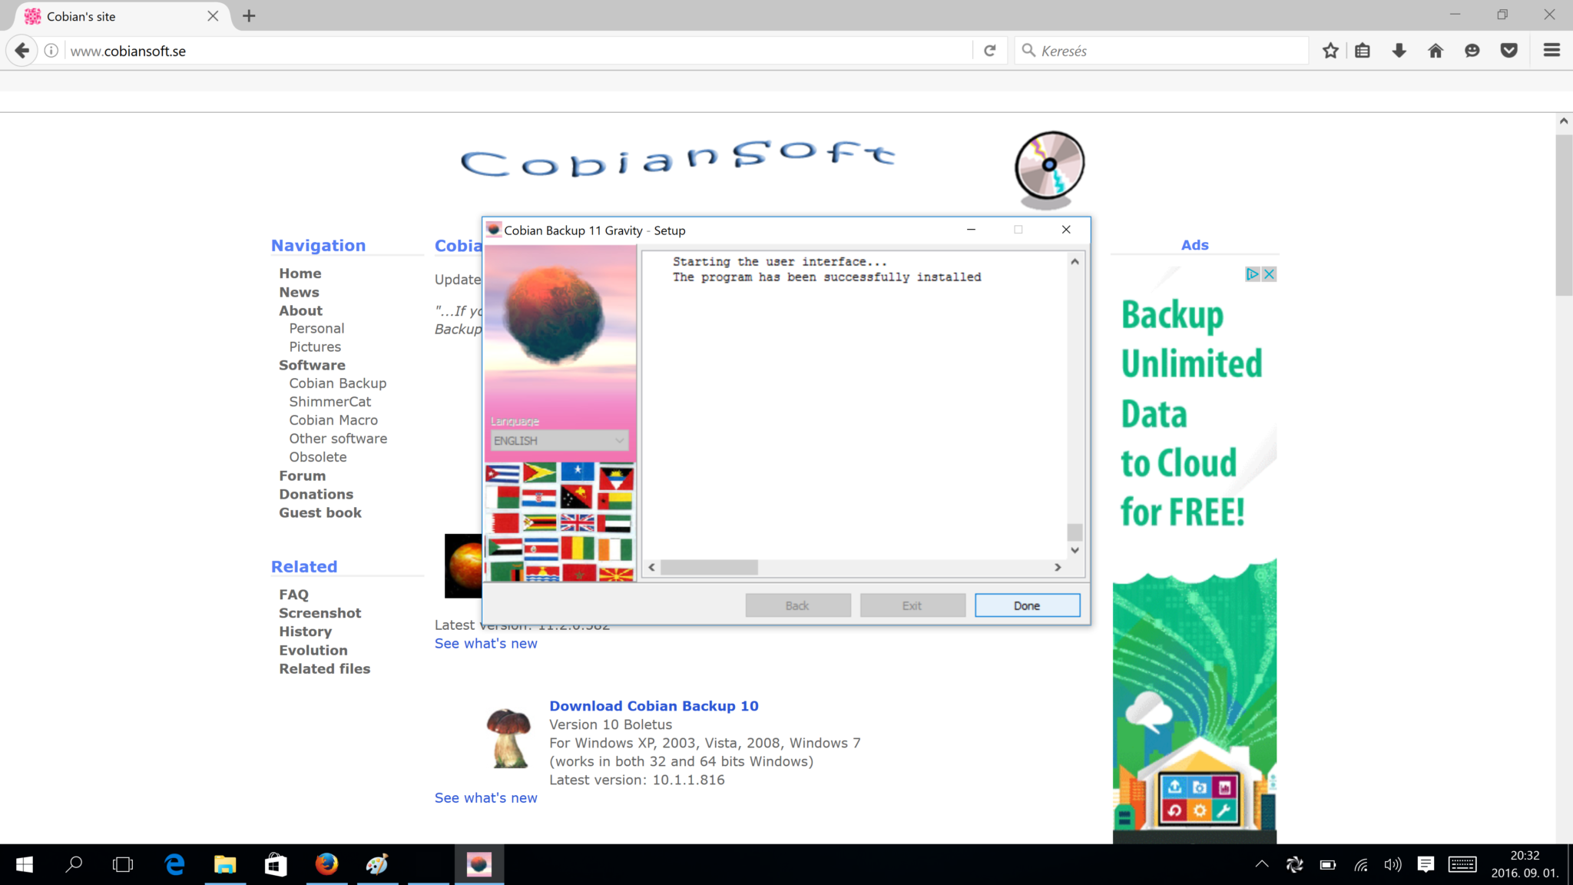The image size is (1573, 885).
Task: Select the Zimbabwe flag icon
Action: tap(540, 522)
